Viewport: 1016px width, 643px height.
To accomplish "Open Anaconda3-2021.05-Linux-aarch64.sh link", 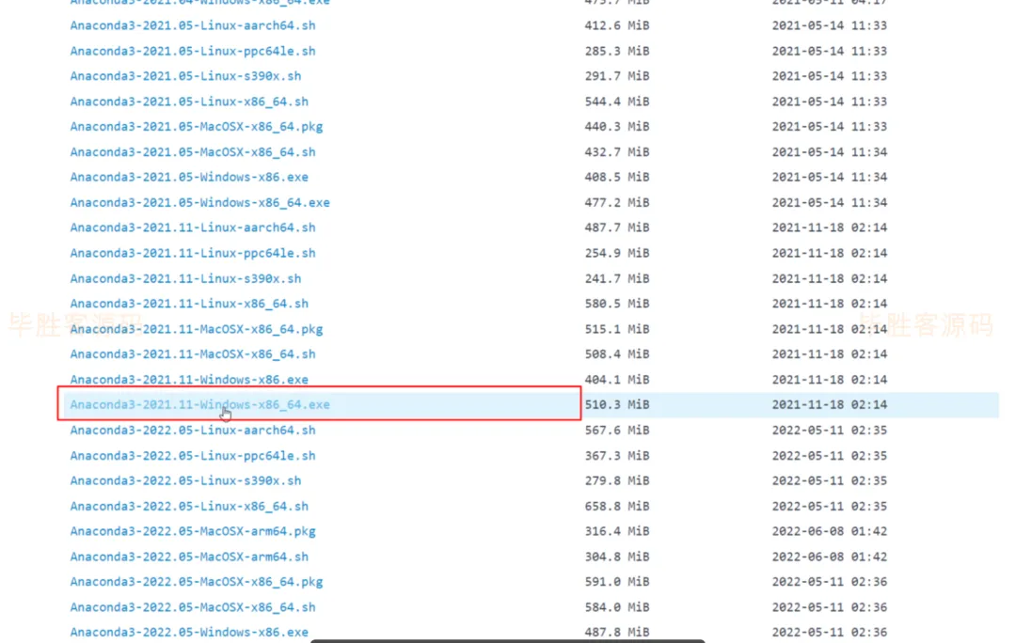I will coord(193,26).
